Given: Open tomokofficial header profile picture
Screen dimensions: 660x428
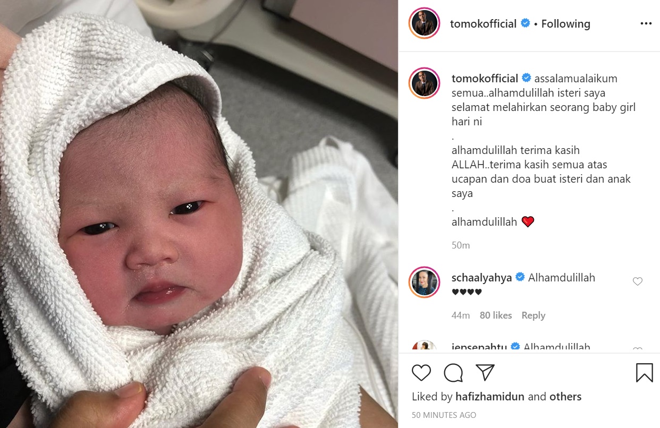Looking at the screenshot, I should [424, 23].
